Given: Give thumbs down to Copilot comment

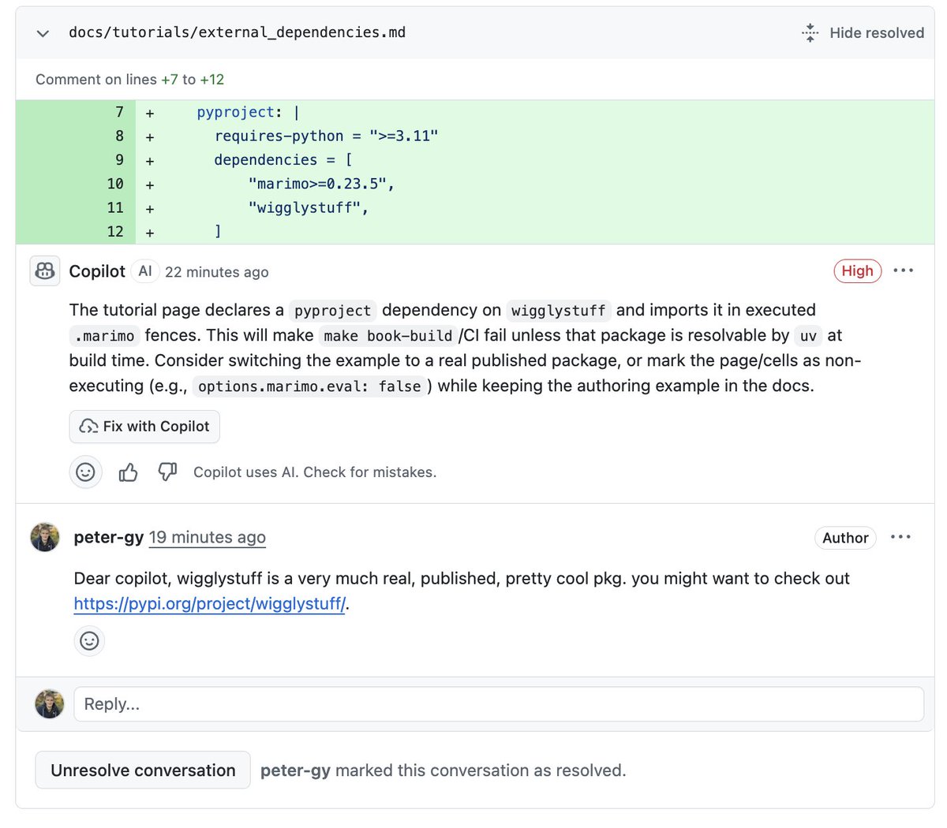Looking at the screenshot, I should click(167, 472).
